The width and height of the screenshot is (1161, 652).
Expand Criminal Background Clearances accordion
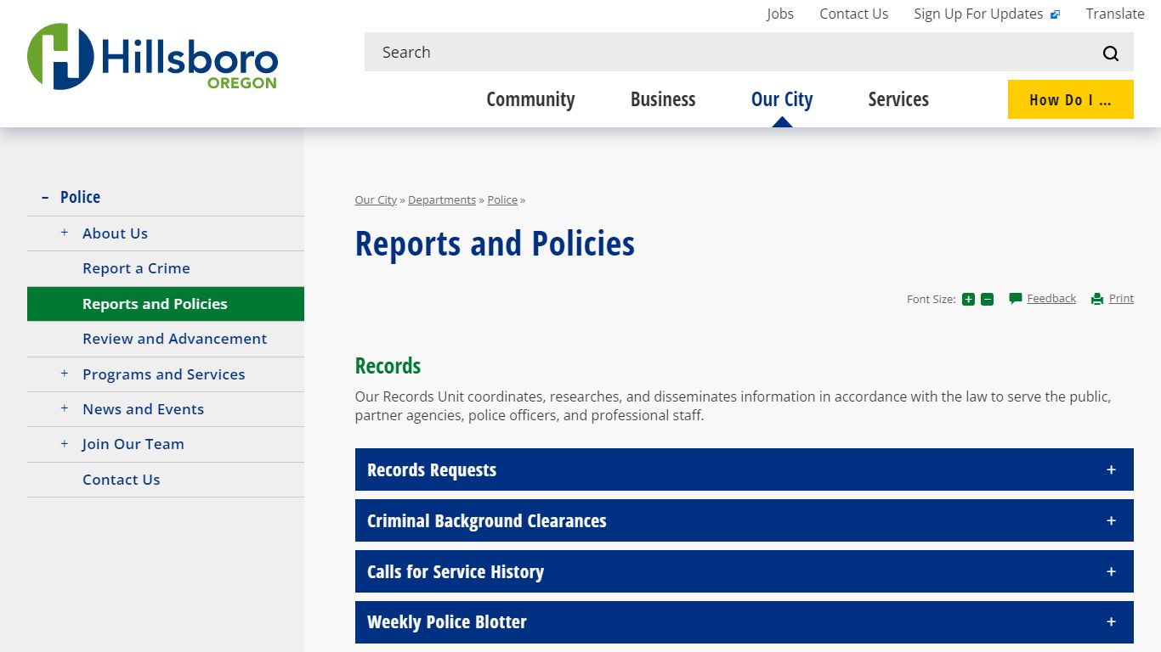745,520
